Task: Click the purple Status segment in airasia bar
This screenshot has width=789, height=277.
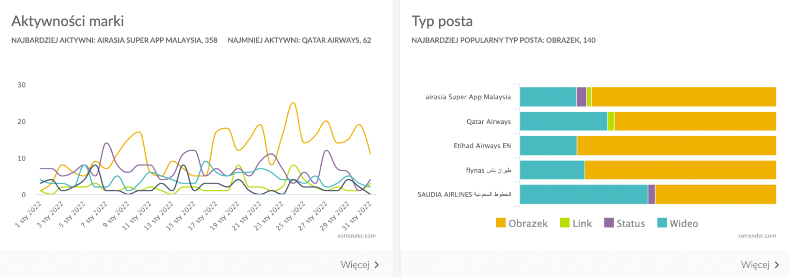Action: 581,97
